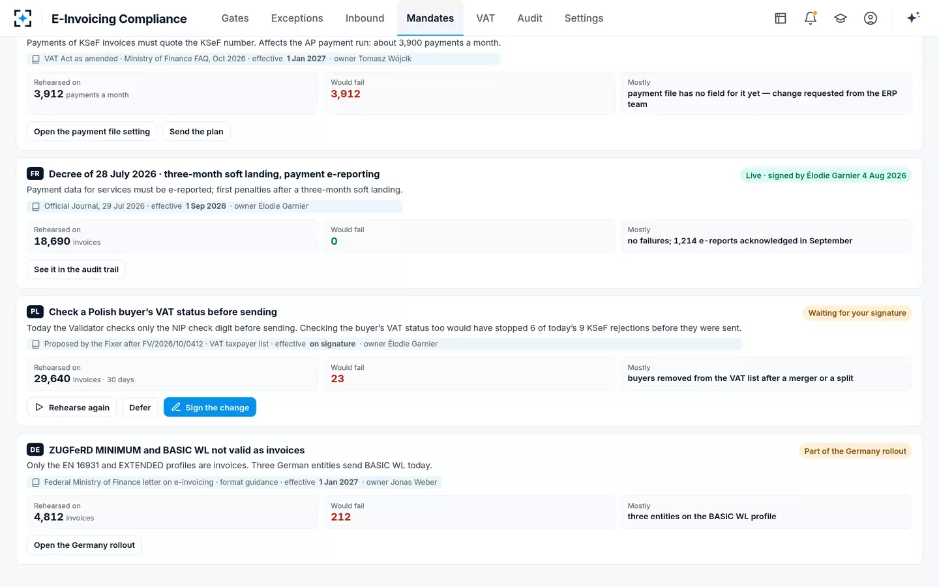Click Sign the change button
The image size is (939, 587).
tap(210, 407)
